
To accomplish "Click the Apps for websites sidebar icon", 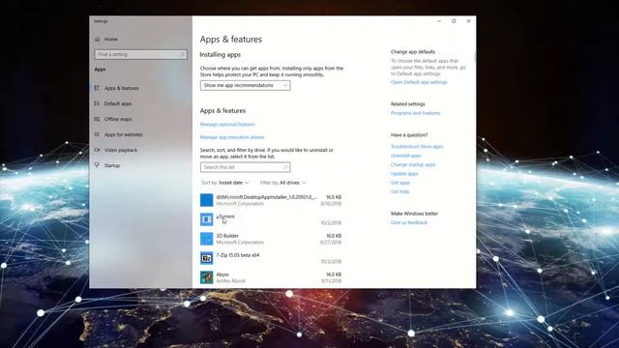I will coord(97,134).
